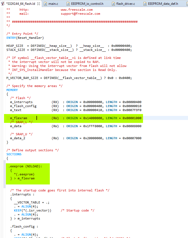
Task: Click the .eeeprom (NOLOAD): section header
Action: pyautogui.click(x=25, y=166)
